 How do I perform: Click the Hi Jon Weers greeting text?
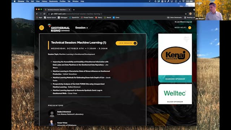(x=180, y=22)
